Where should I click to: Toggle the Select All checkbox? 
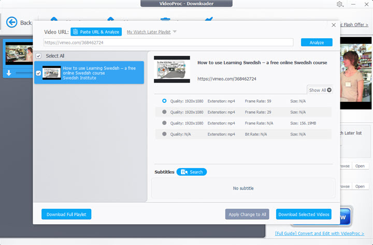coord(38,56)
